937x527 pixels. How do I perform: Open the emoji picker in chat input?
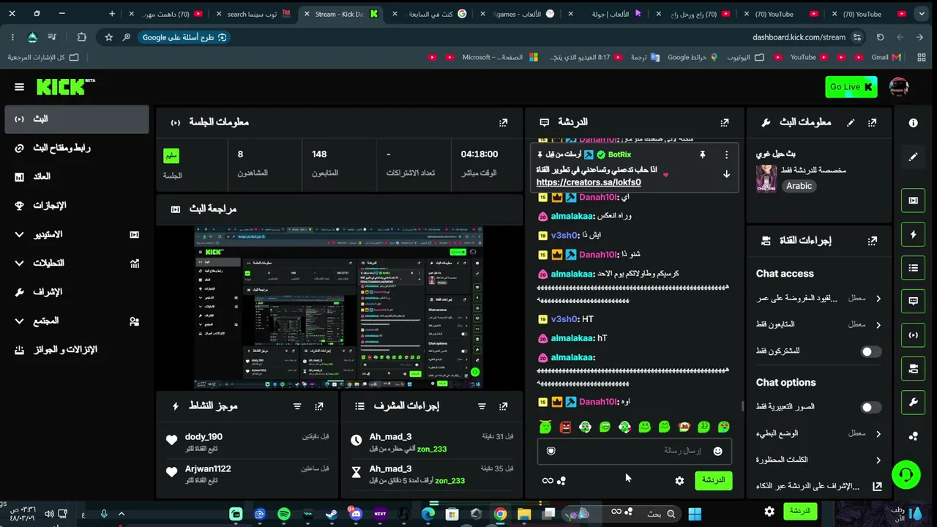(x=717, y=451)
